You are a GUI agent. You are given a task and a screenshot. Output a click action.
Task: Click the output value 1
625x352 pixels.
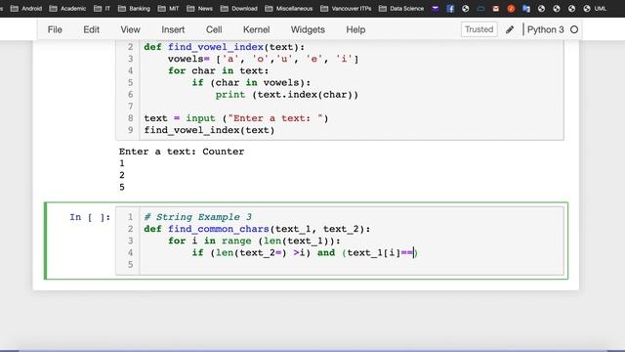[122, 163]
